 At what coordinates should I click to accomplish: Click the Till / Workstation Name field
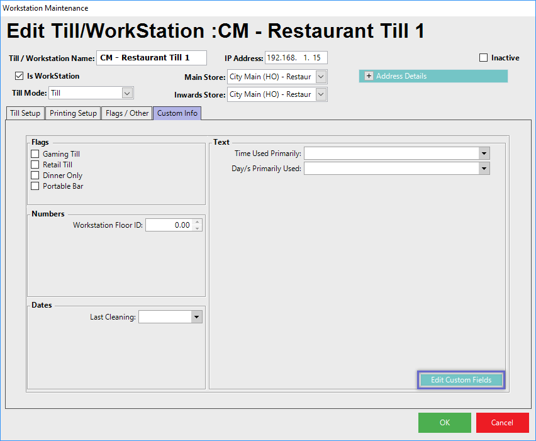click(x=152, y=58)
